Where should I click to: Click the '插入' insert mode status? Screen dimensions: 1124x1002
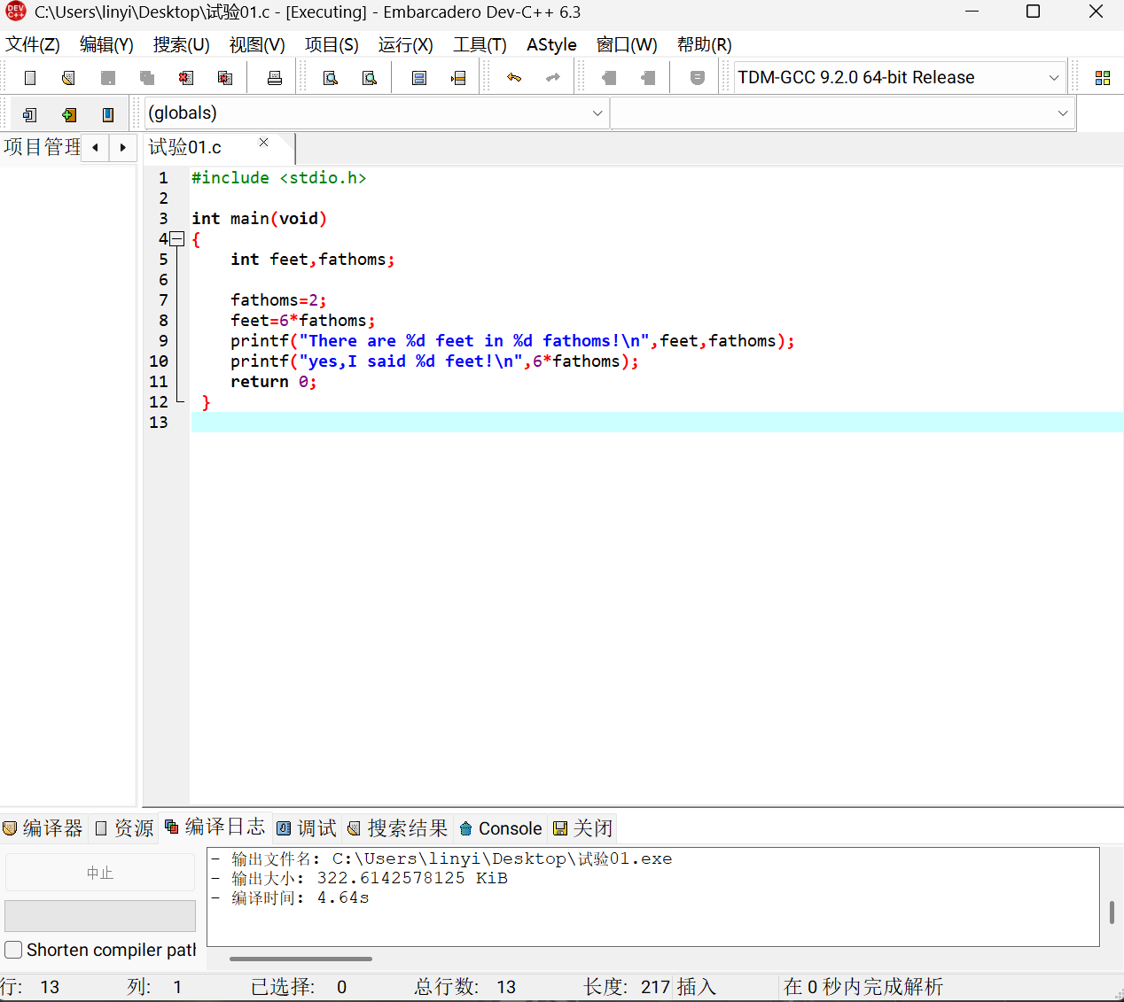tap(696, 987)
